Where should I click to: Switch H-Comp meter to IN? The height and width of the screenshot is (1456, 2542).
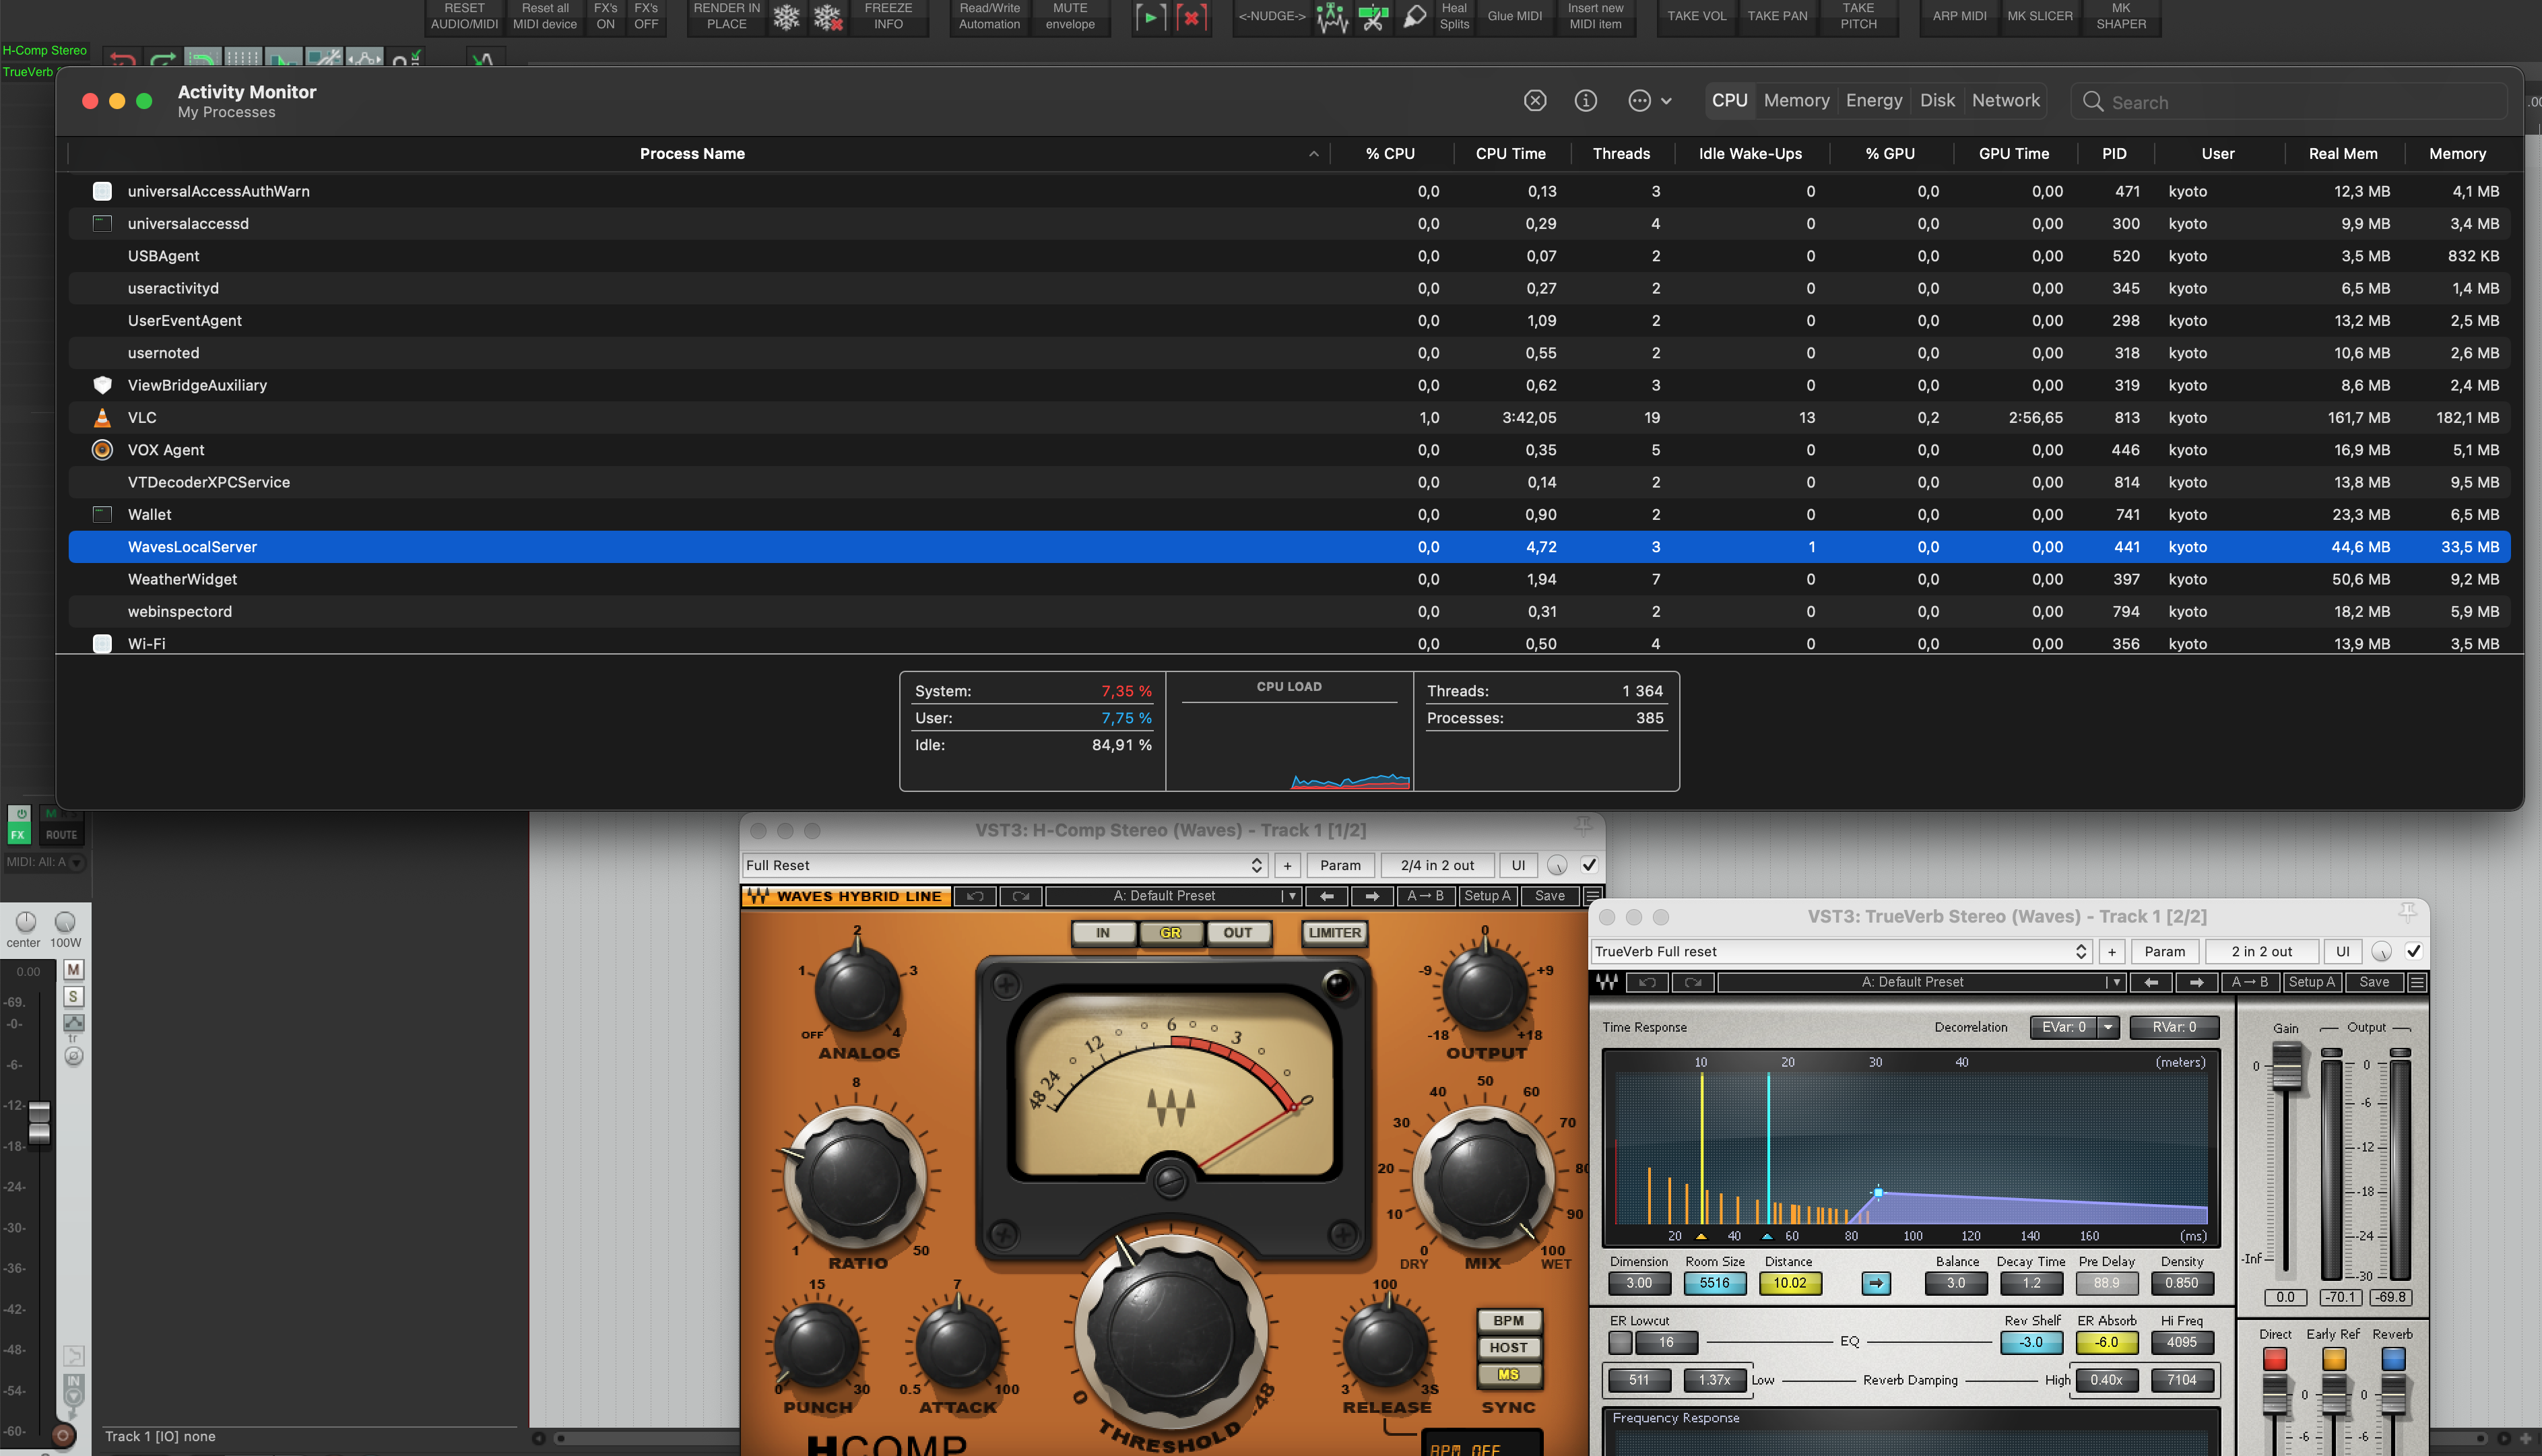coord(1103,933)
